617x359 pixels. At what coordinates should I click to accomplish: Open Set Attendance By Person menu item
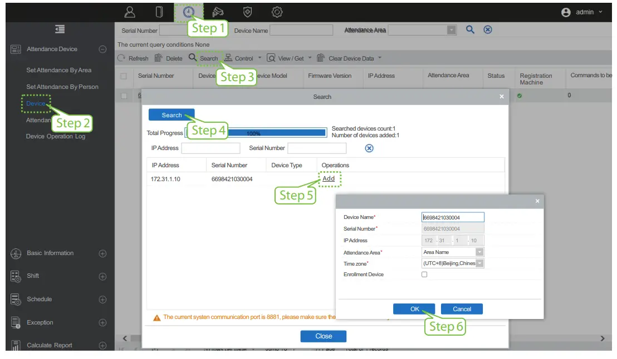pos(62,87)
